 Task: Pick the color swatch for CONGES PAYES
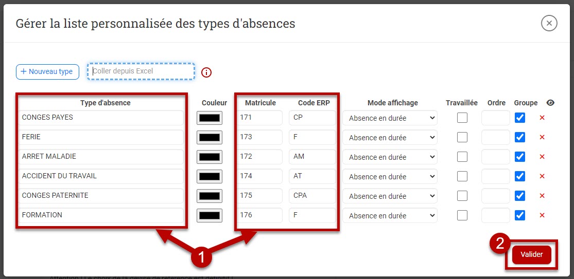(210, 118)
